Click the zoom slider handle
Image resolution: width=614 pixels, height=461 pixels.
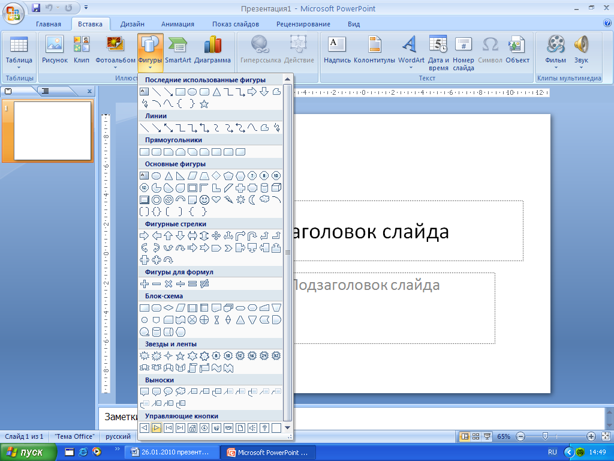544,436
